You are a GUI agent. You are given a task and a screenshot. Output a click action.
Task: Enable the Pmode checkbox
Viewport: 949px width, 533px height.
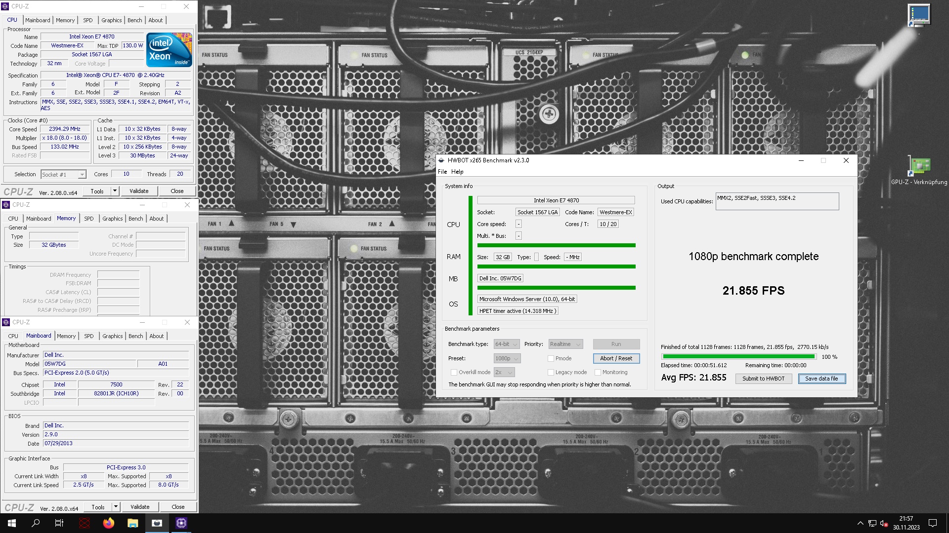coord(551,359)
